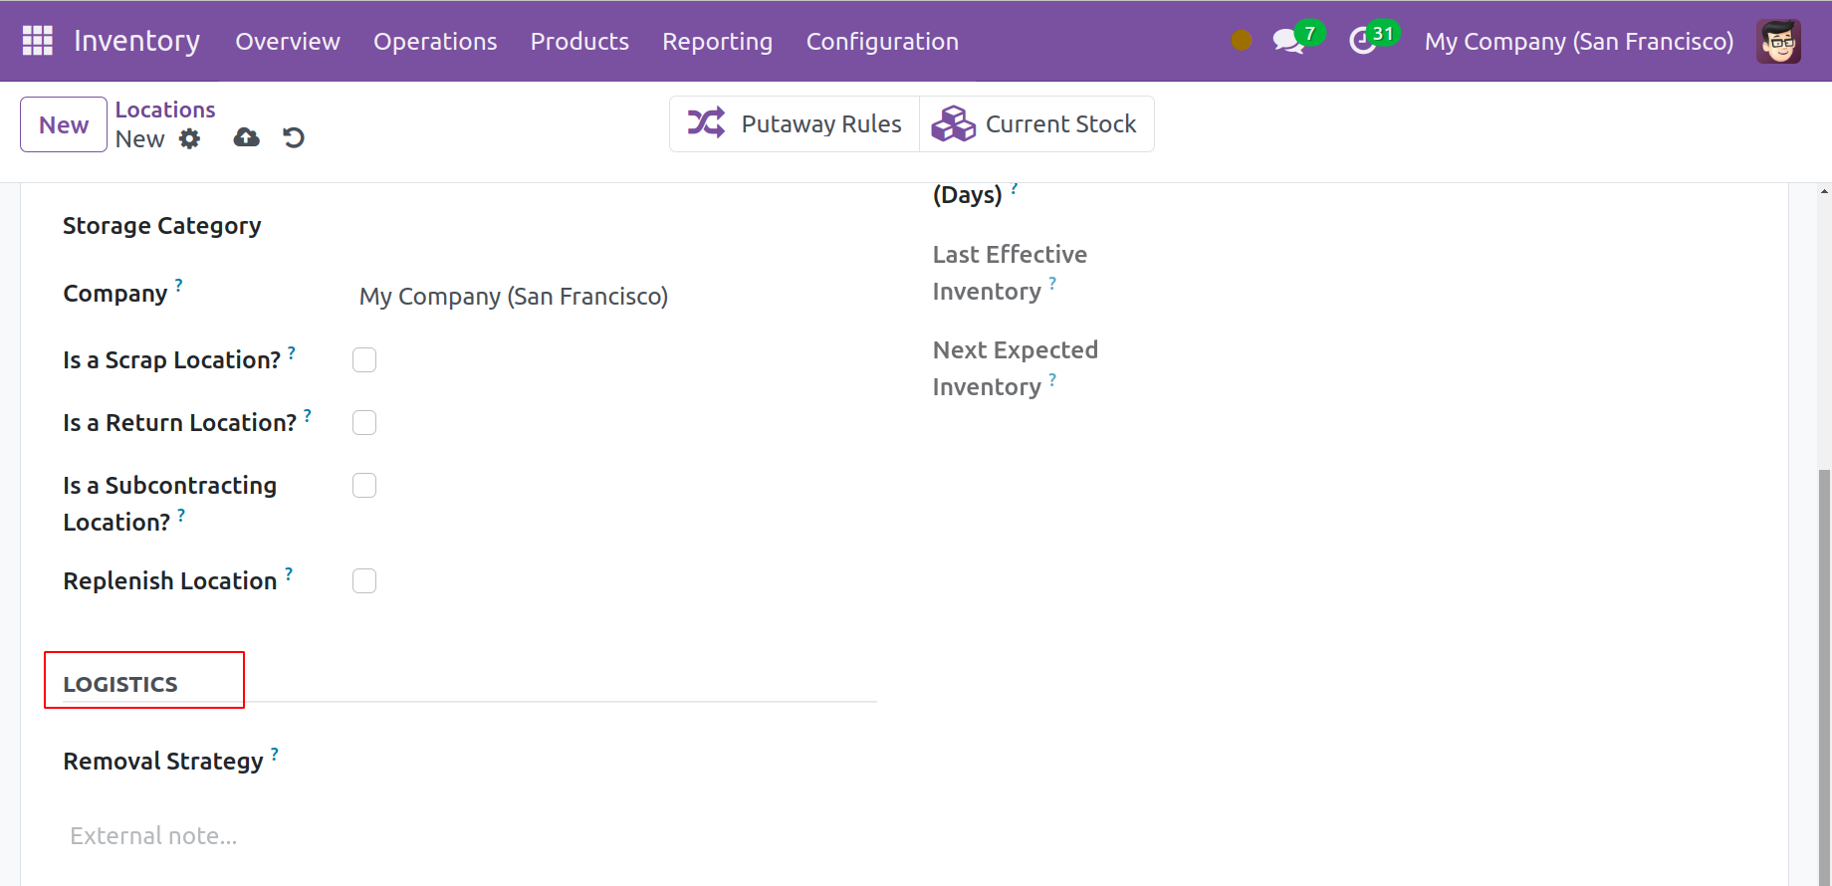Click the settings gear icon next to New

pos(189,139)
